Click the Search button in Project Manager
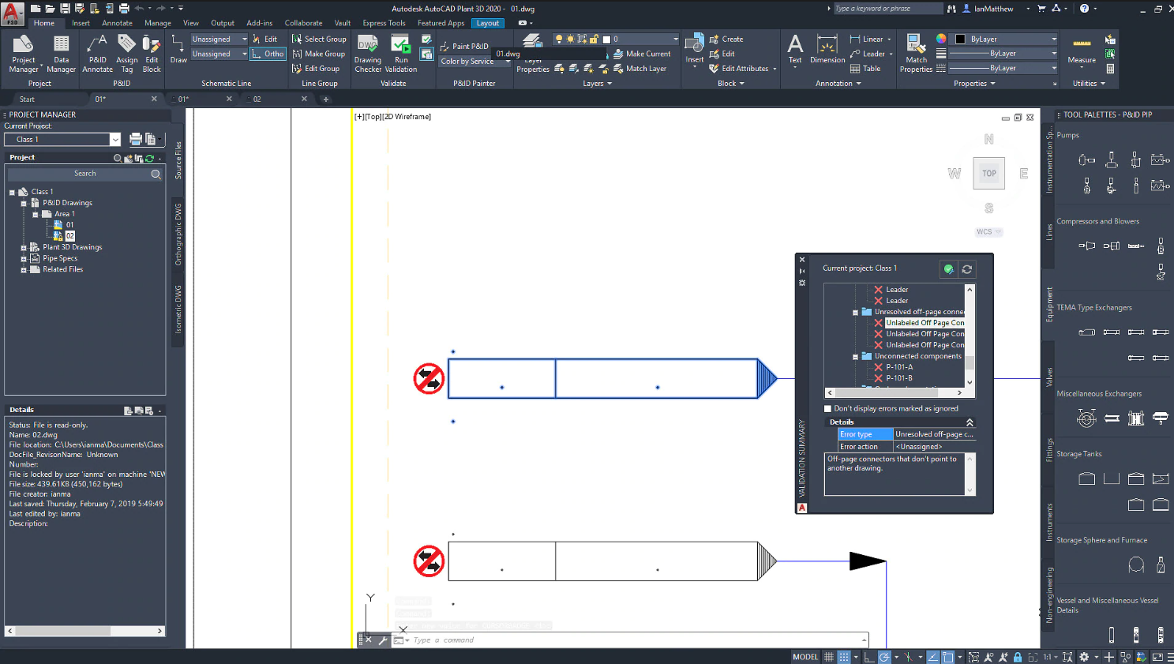Image resolution: width=1174 pixels, height=664 pixels. [x=156, y=172]
